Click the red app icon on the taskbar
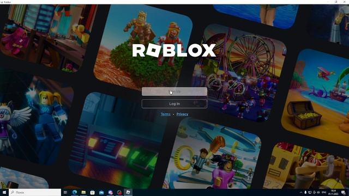 pyautogui.click(x=119, y=192)
